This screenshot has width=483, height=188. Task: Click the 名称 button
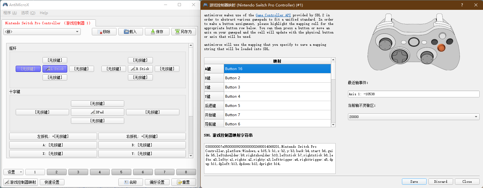click(130, 182)
